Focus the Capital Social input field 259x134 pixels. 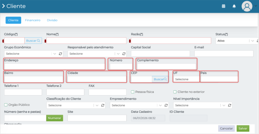tap(160, 54)
